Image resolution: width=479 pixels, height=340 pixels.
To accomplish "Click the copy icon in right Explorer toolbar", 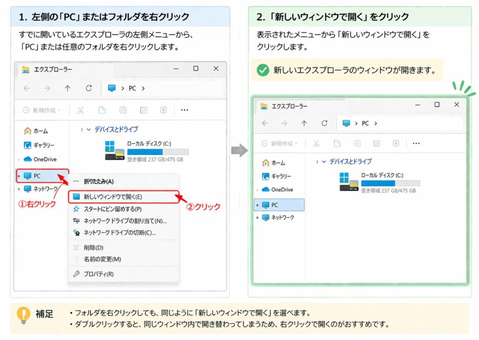I will [337, 143].
